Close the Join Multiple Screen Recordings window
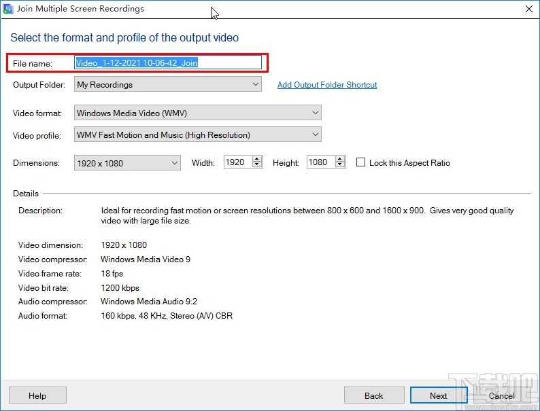This screenshot has width=540, height=411. pyautogui.click(x=529, y=9)
